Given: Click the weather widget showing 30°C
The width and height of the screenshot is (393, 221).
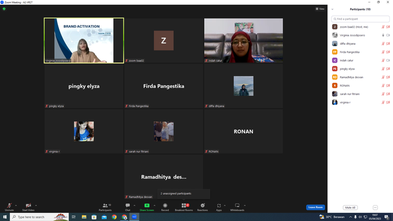Looking at the screenshot, I should (332, 217).
